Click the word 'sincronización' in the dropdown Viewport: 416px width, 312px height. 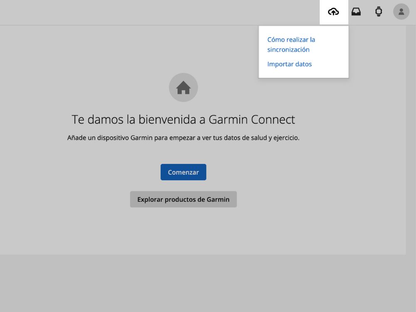(288, 50)
